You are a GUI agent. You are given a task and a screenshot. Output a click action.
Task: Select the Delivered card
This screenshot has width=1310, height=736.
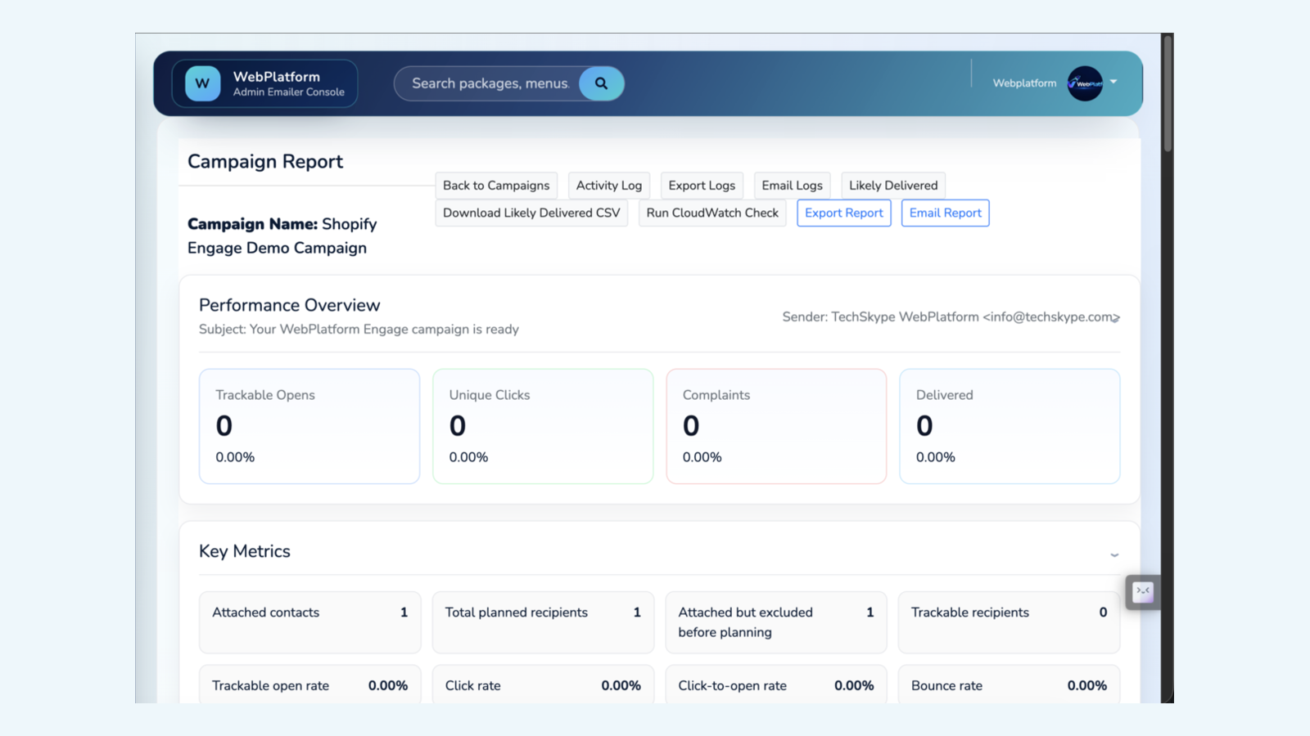[x=1010, y=426]
